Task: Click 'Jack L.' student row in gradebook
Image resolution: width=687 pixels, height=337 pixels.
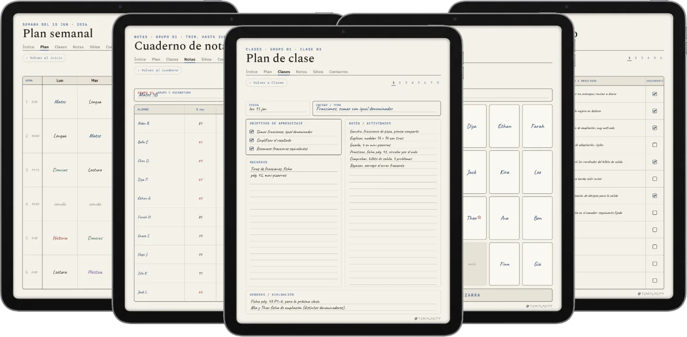Action: [x=143, y=292]
